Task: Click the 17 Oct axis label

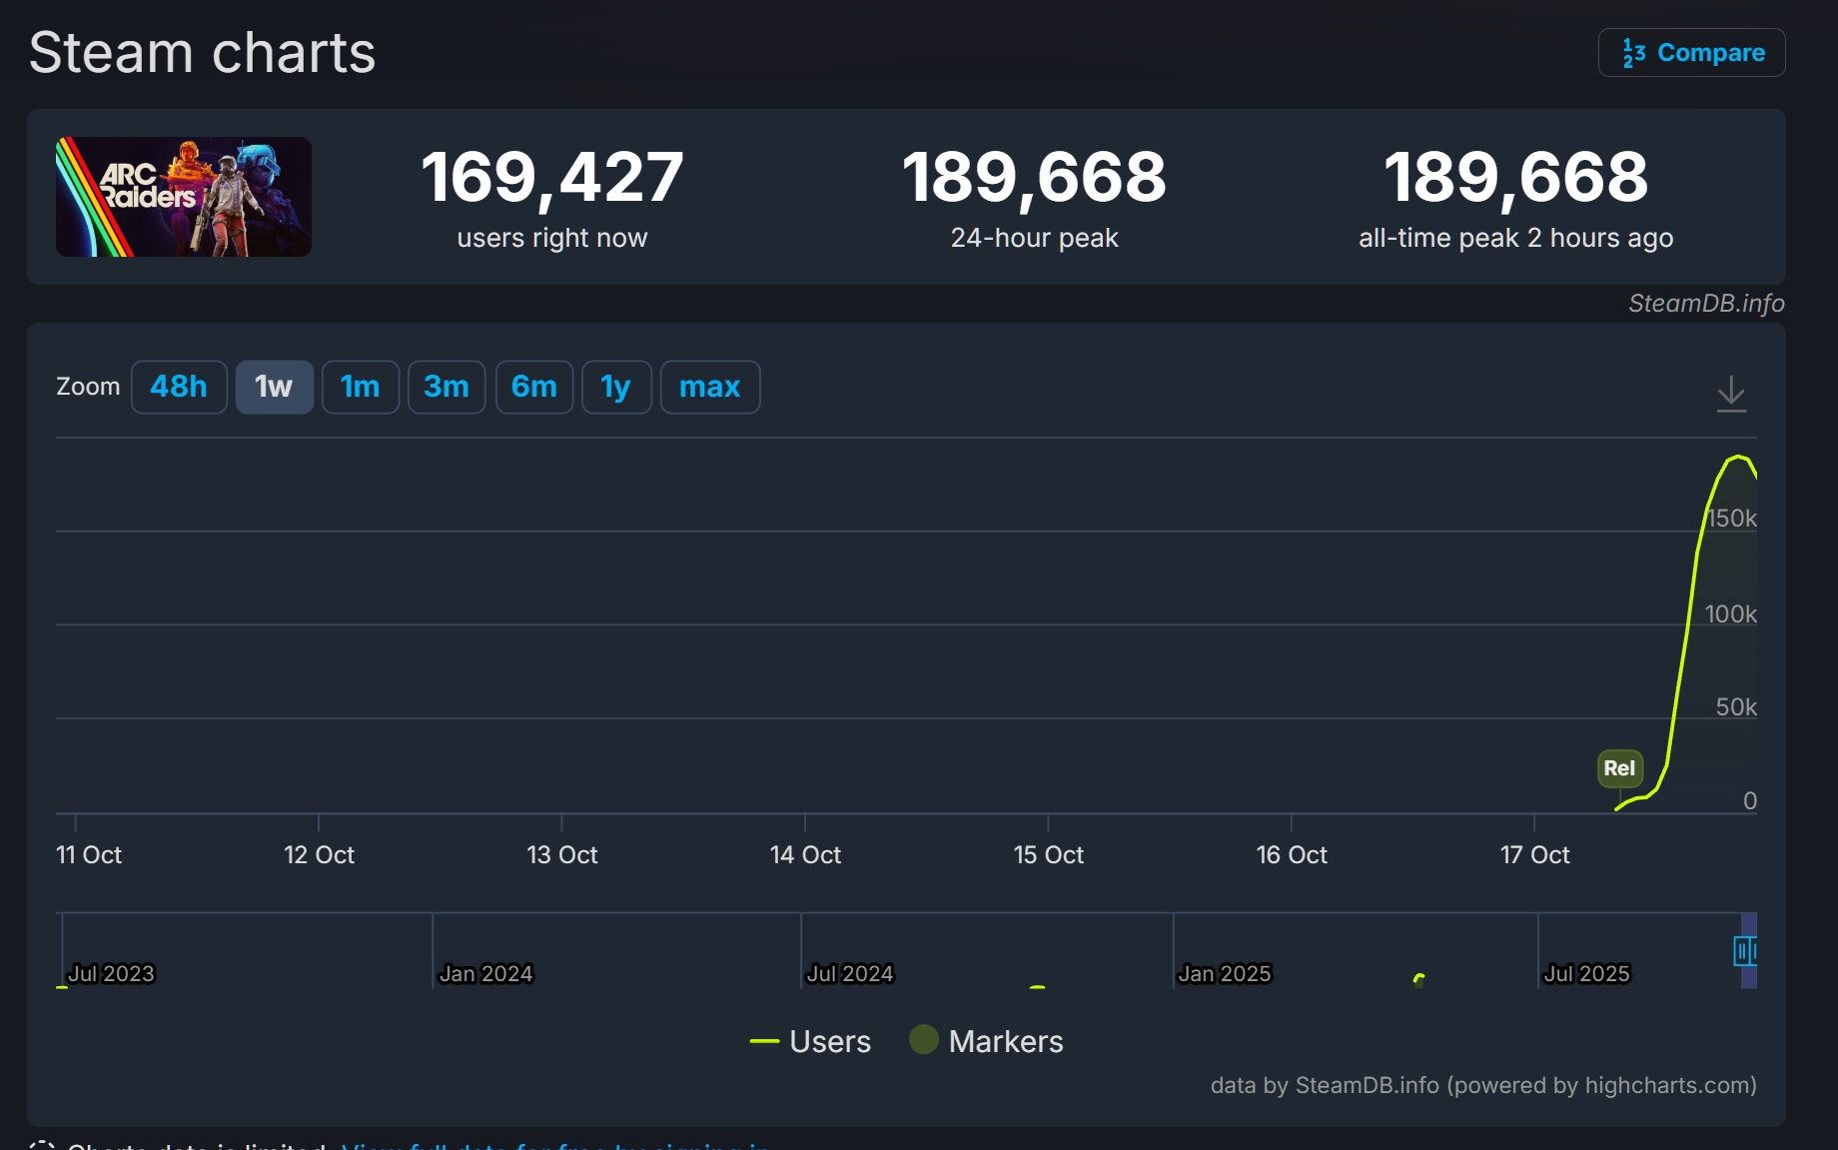Action: coord(1534,855)
